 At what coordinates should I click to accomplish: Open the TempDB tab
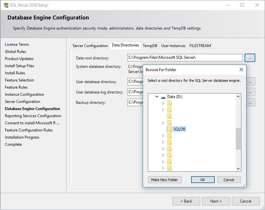point(150,46)
